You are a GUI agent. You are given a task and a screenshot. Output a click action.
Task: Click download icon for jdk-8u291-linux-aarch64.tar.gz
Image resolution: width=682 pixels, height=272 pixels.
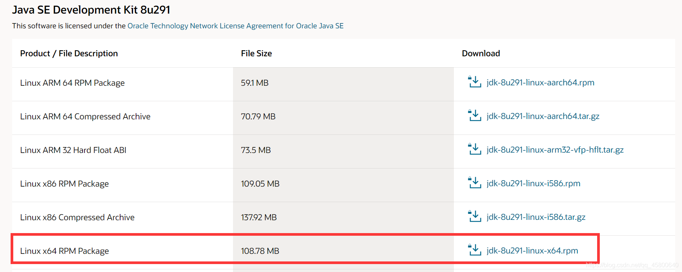[474, 115]
